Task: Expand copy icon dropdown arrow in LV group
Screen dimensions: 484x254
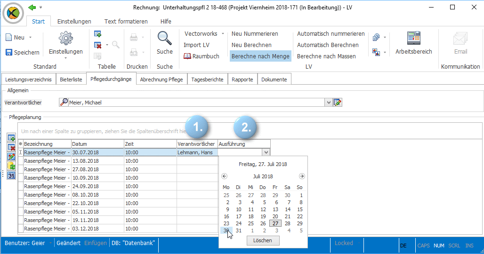Action: point(385,37)
